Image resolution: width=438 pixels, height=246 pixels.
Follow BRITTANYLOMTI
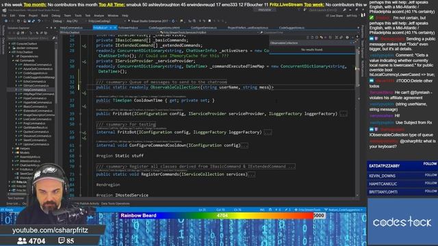(430, 191)
